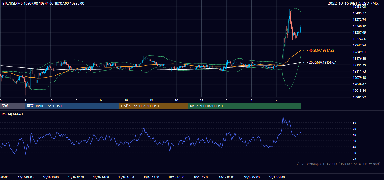Click the 早朝 session bar
Viewport: 384px width, 180px height.
pos(12,106)
